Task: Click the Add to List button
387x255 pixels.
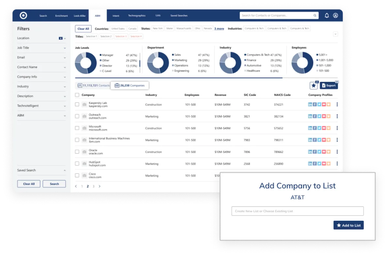Action: click(x=348, y=225)
